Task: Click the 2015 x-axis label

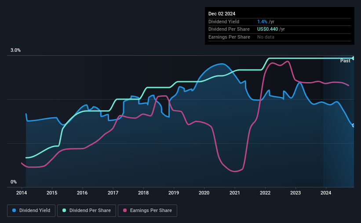Action: [52, 193]
